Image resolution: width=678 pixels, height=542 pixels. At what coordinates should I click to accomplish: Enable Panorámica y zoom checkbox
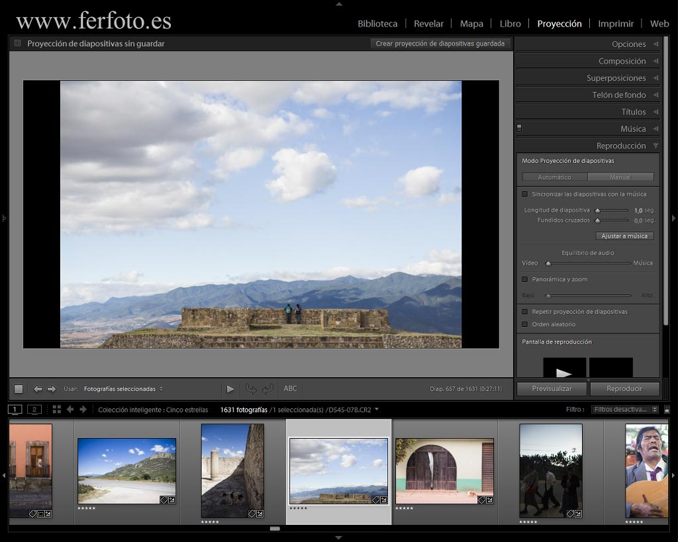pos(524,279)
